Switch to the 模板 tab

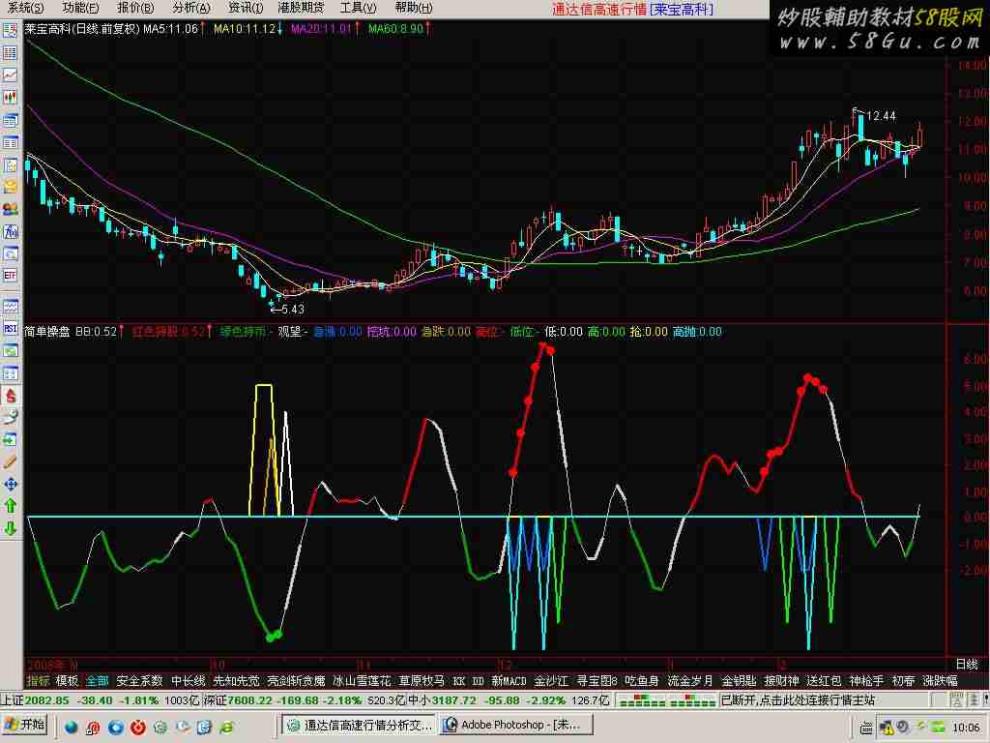click(67, 680)
